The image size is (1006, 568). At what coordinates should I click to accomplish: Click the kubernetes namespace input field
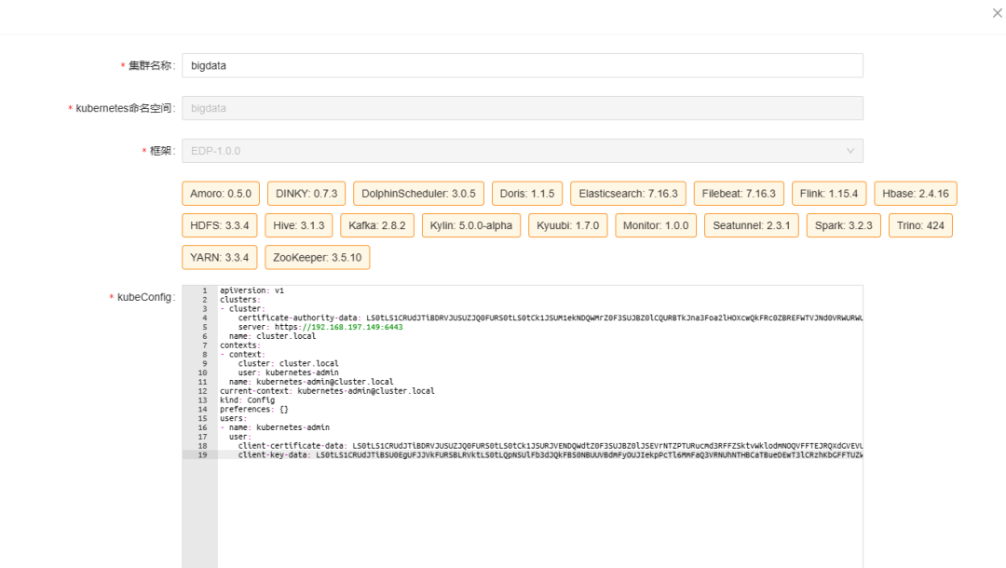tap(523, 108)
